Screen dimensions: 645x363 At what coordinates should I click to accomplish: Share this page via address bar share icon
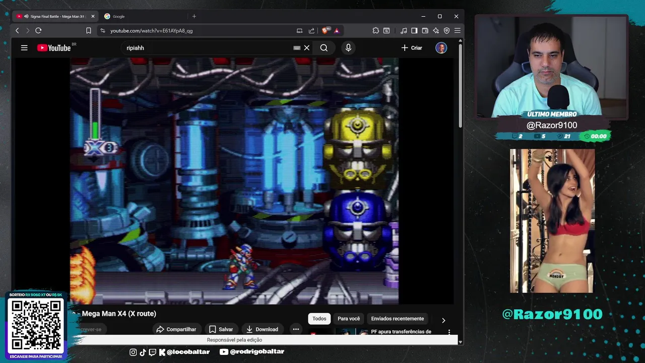click(x=311, y=31)
